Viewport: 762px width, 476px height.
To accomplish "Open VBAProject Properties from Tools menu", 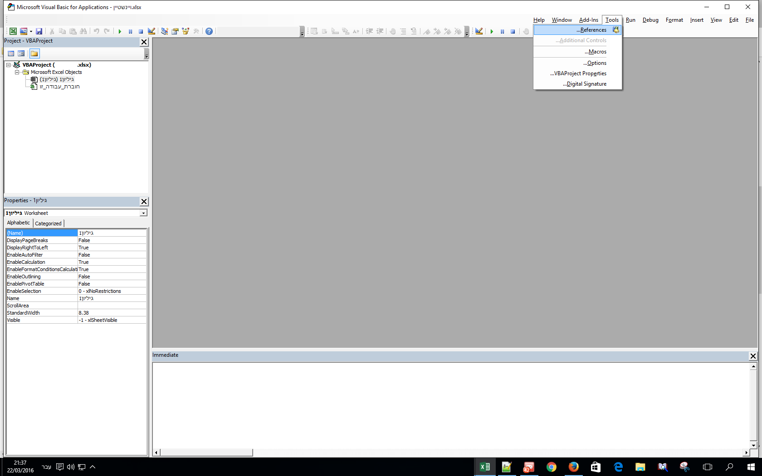I will pyautogui.click(x=577, y=73).
